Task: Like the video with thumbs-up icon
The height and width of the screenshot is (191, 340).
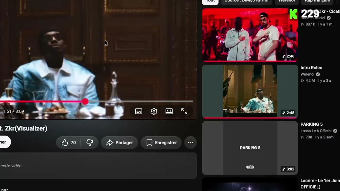Action: click(65, 143)
